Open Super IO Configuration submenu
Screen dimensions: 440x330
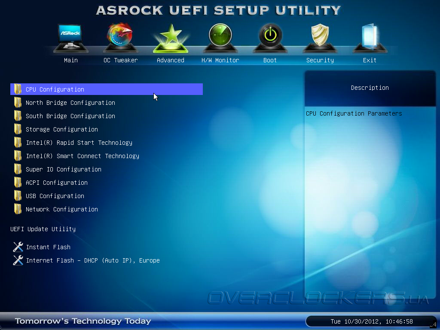64,169
